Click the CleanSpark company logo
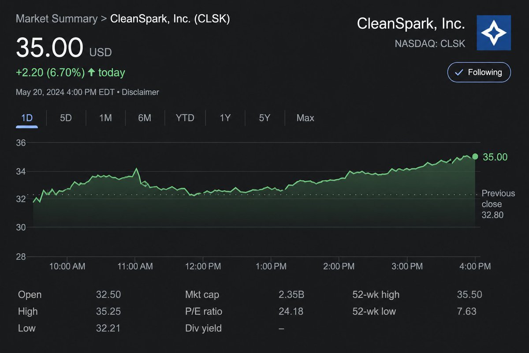 pos(494,33)
